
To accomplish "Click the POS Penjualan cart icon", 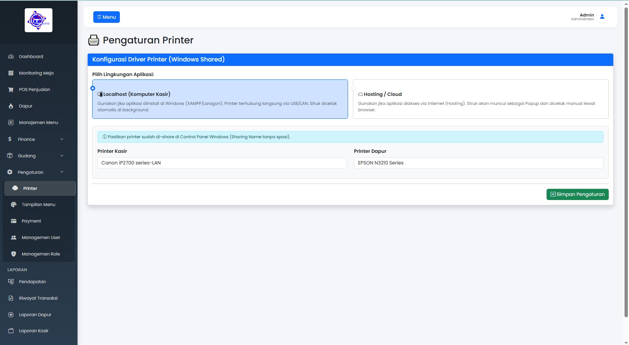I will [11, 90].
